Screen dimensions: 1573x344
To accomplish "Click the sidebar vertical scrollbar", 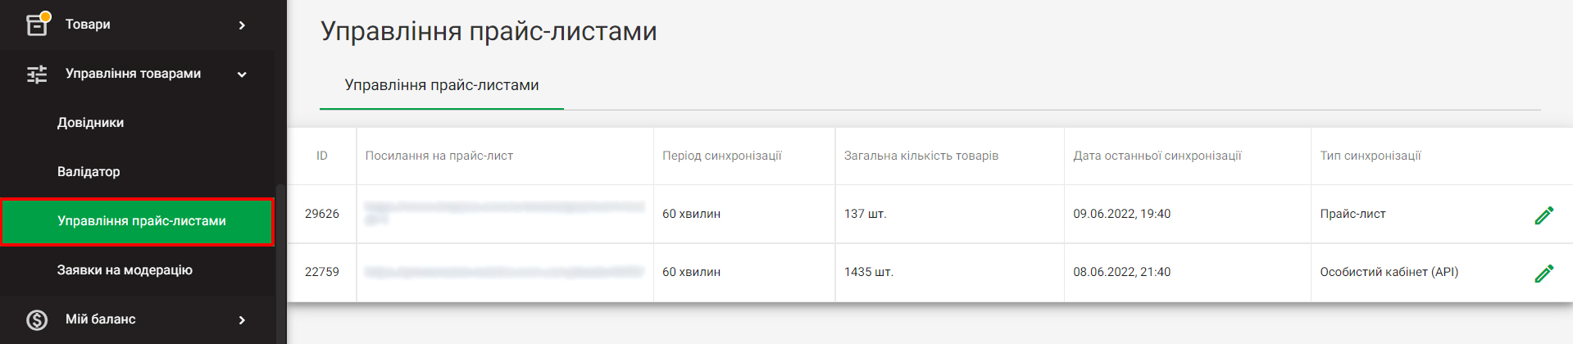I will click(281, 264).
